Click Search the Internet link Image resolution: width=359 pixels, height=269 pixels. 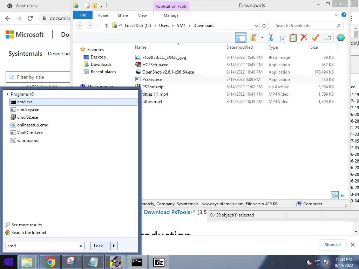tap(29, 233)
